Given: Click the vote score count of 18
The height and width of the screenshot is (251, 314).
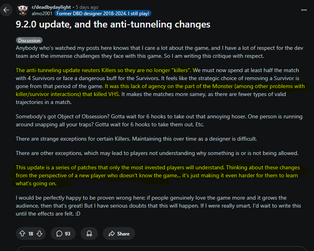Looking at the screenshot, I should [31, 234].
